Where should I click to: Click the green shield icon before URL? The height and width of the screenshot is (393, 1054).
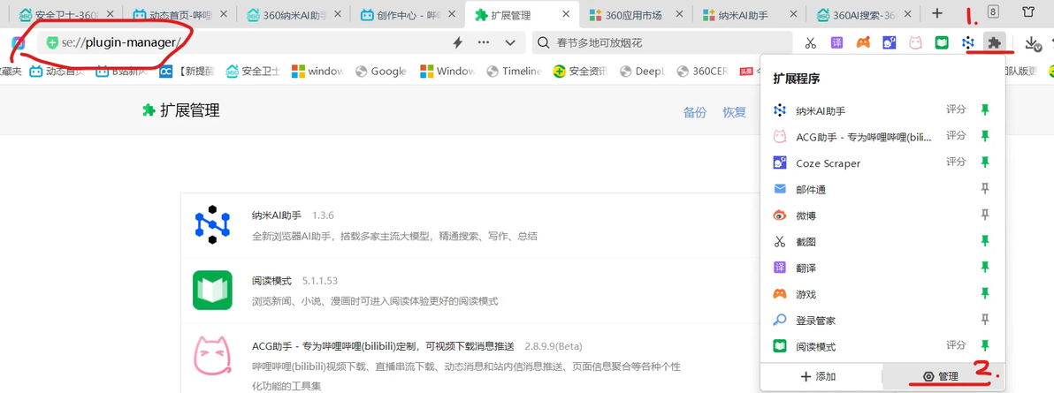pos(52,42)
